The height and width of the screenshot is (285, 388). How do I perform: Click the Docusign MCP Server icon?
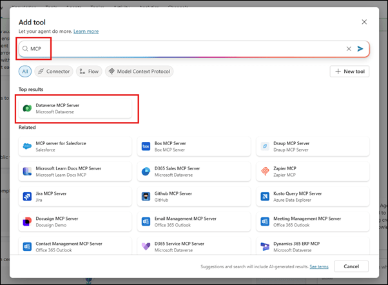(27, 222)
